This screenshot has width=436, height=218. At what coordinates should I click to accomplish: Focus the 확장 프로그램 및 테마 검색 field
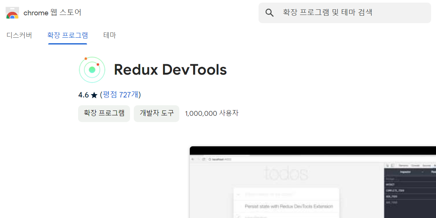point(344,13)
